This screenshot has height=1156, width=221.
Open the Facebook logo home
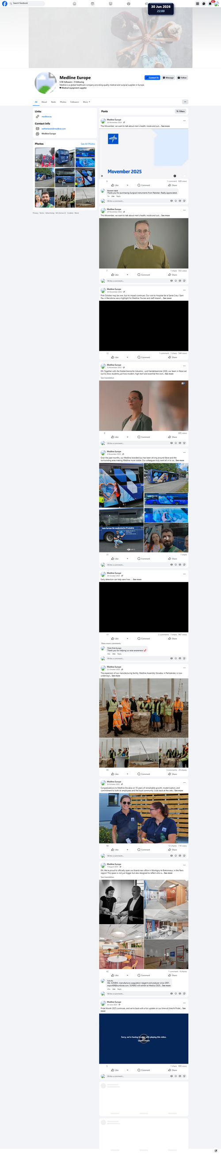click(4, 4)
